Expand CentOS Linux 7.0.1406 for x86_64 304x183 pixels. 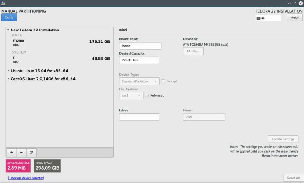pos(8,79)
